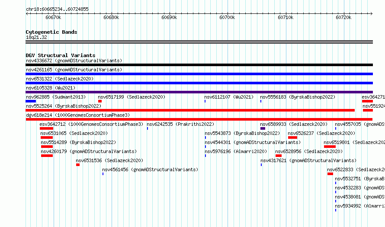Viewport: 385px width, 227px height.
Task: Select the purple nsv6105328 variant bar
Action: [199, 92]
